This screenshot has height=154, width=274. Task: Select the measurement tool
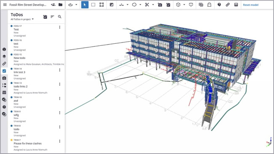(121, 5)
